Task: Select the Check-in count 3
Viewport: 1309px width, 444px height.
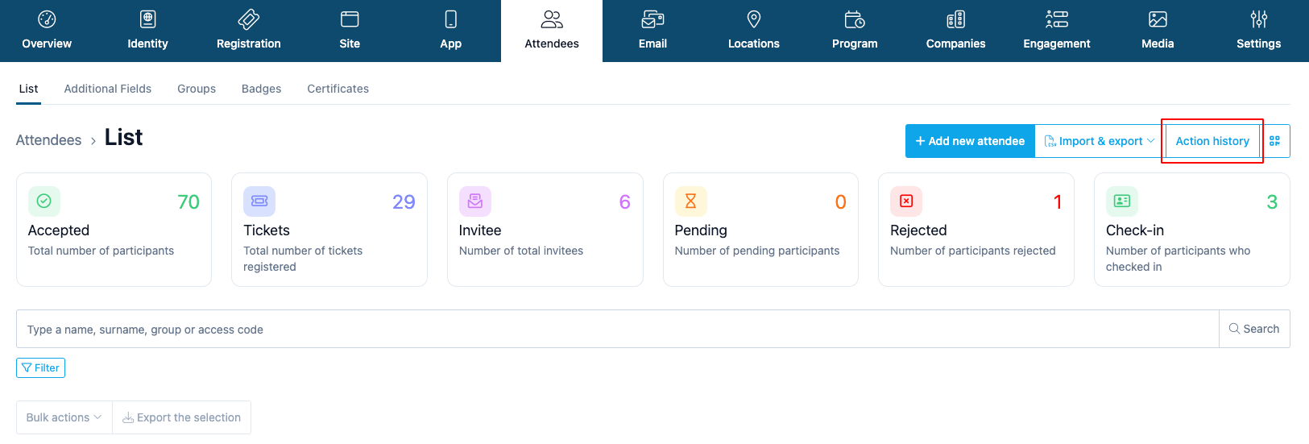Action: (1272, 202)
